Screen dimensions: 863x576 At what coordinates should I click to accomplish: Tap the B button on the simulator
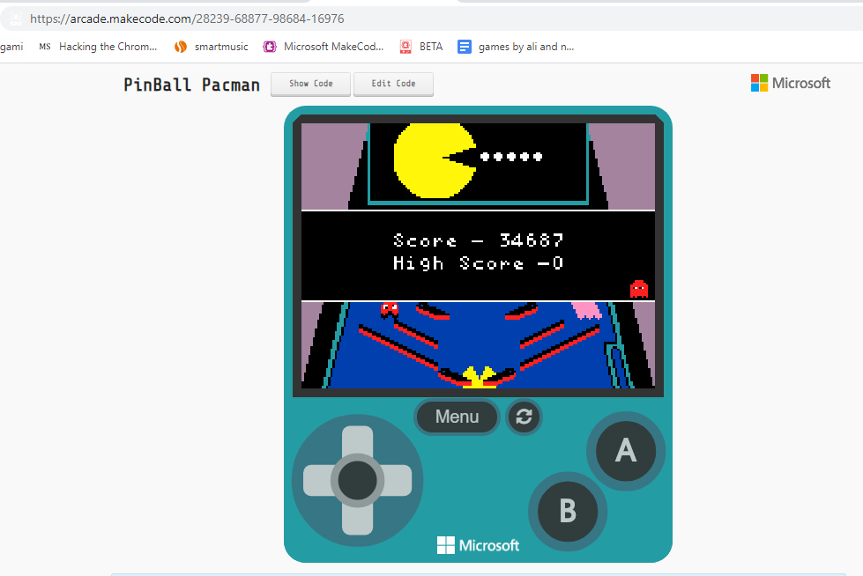[568, 511]
